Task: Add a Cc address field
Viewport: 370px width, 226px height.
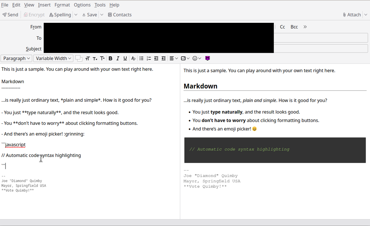Action: (282, 27)
